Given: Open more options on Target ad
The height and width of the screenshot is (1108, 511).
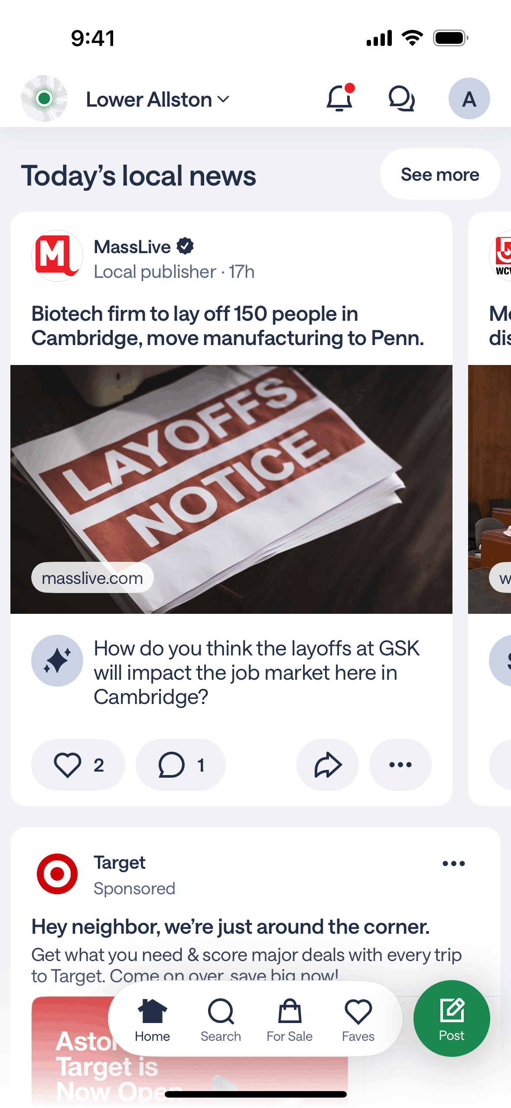Looking at the screenshot, I should tap(453, 864).
